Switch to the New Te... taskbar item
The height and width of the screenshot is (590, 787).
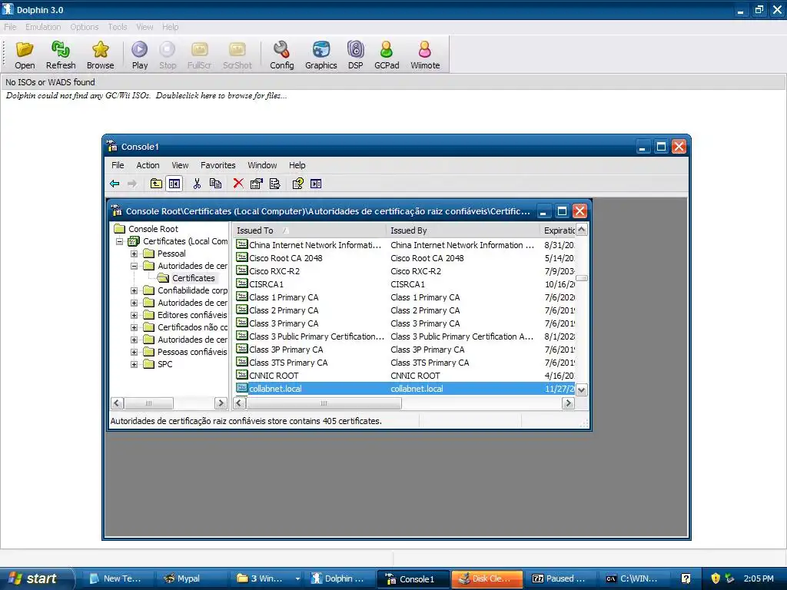[117, 578]
